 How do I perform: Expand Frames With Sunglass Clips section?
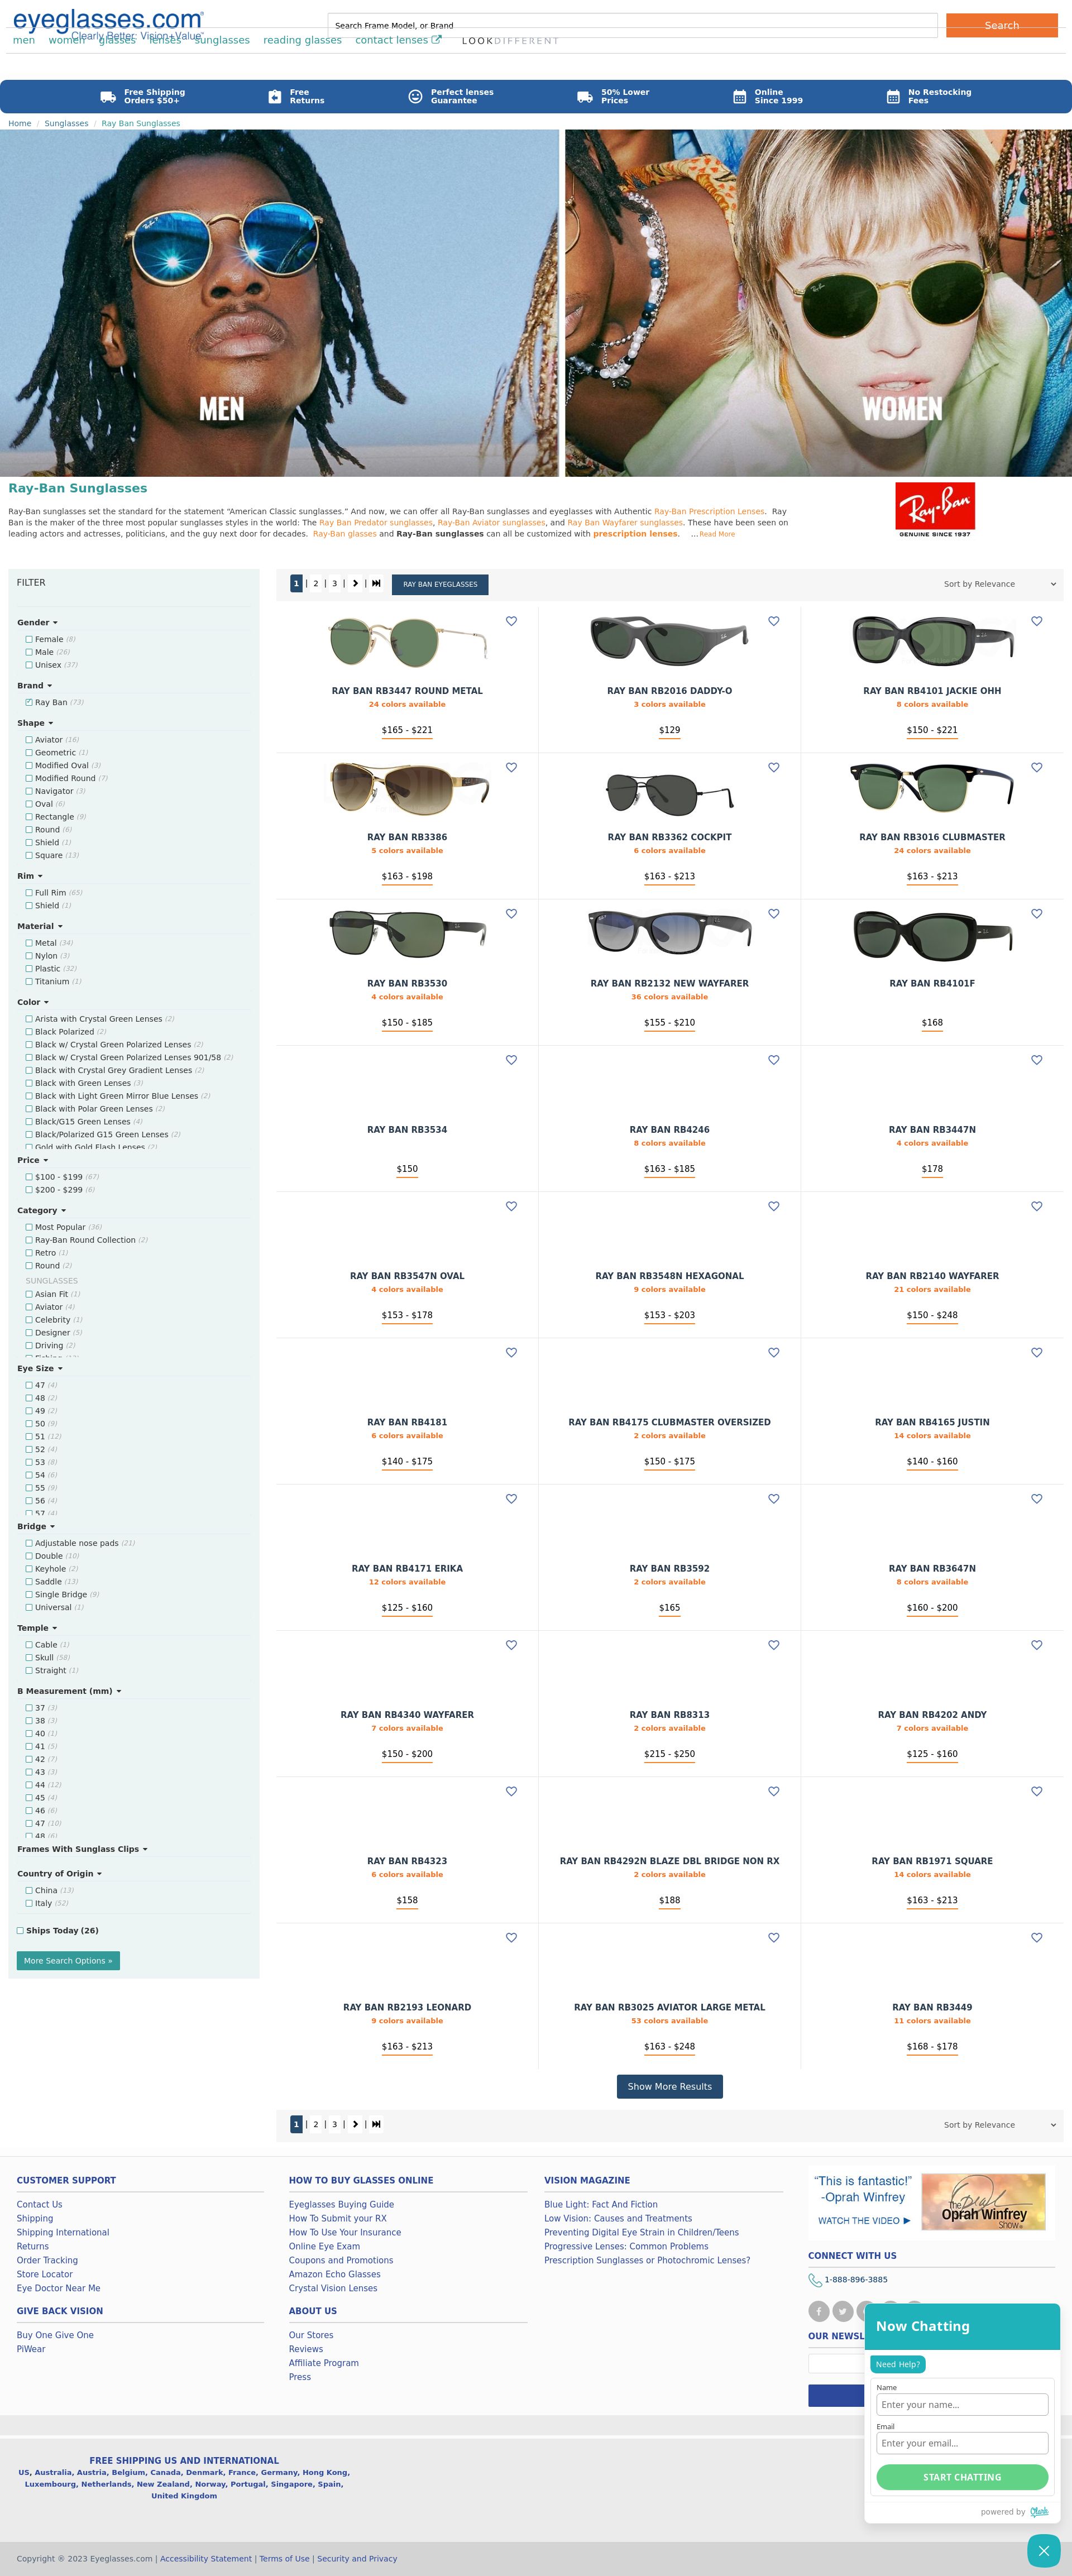click(x=82, y=1849)
